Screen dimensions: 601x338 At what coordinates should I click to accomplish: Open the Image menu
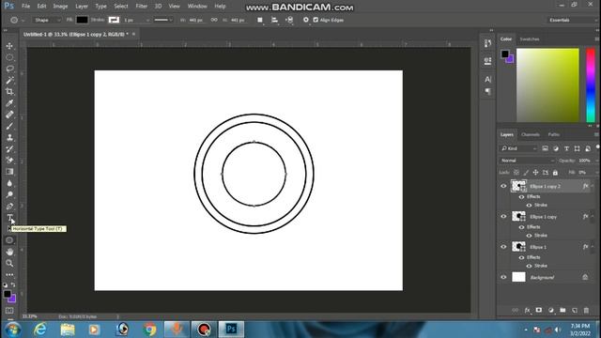[x=60, y=7]
